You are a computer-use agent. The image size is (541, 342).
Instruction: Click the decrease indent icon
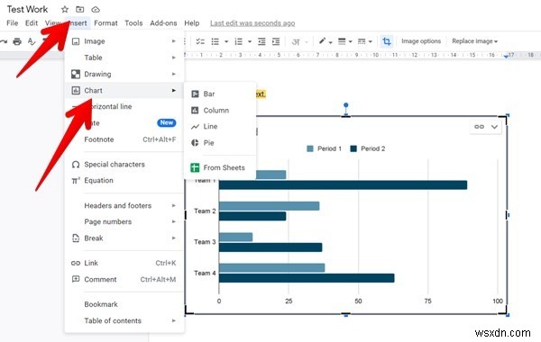point(261,41)
